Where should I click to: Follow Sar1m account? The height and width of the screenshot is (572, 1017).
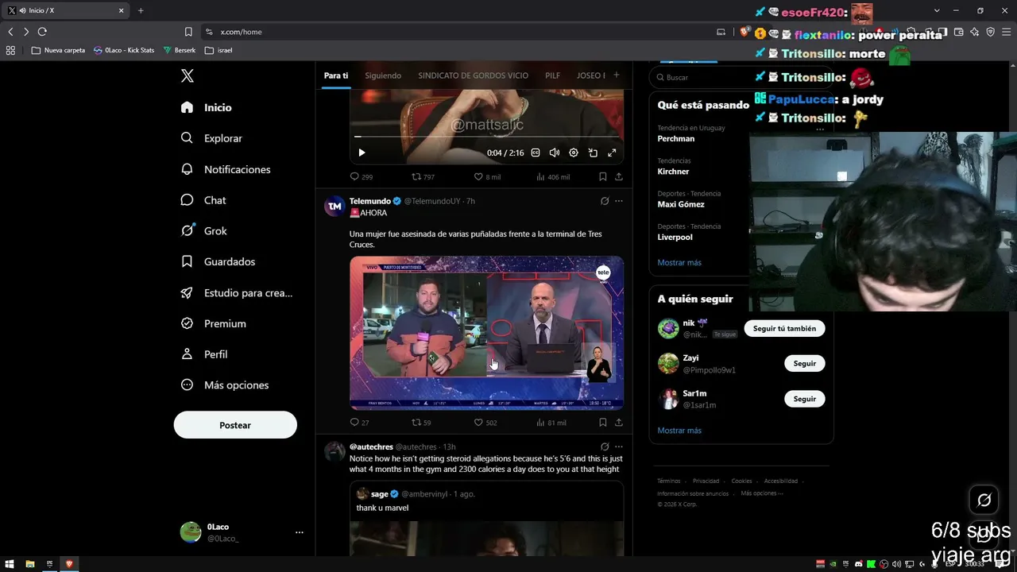point(804,399)
